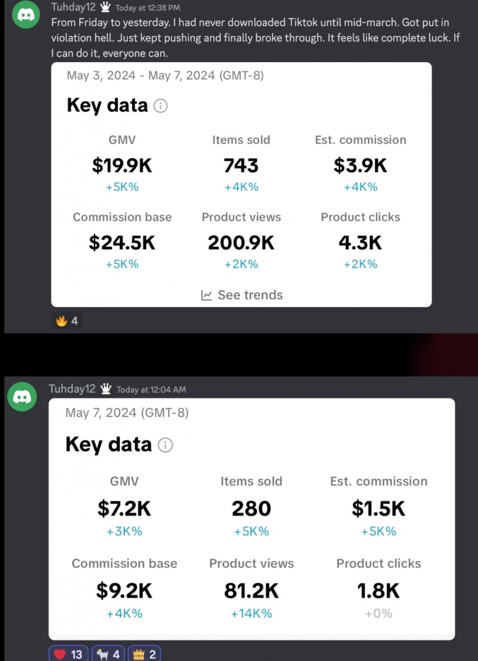Screen dimensions: 478x661
Task: Click the 81.2K Product views figure
Action: pos(251,590)
